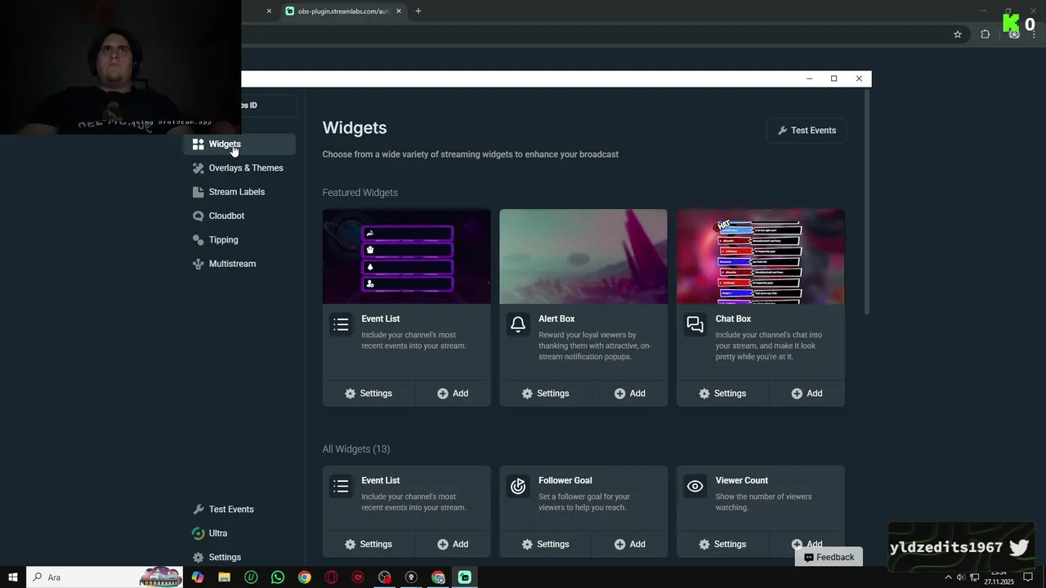Click the Widgets grid icon in sidebar

click(x=198, y=145)
